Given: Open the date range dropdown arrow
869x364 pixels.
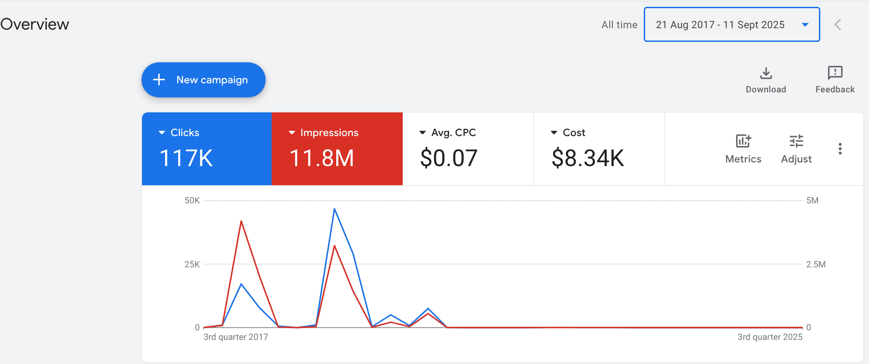Looking at the screenshot, I should click(805, 25).
